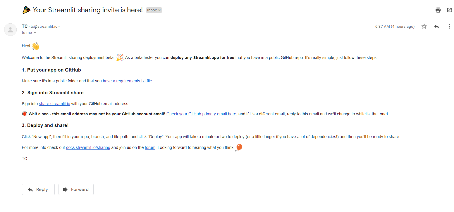Click the red stop sign emoji
Screen dimensions: 454x212
(x=25, y=114)
